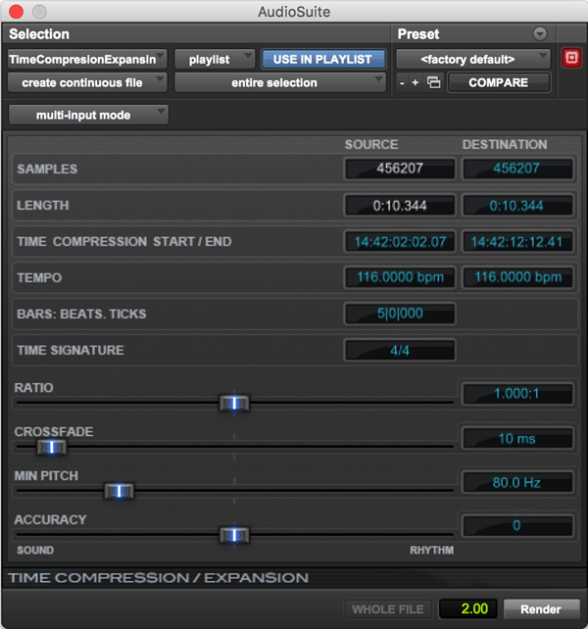The height and width of the screenshot is (629, 588).
Task: Toggle USE IN PLAYLIST button
Action: click(322, 60)
